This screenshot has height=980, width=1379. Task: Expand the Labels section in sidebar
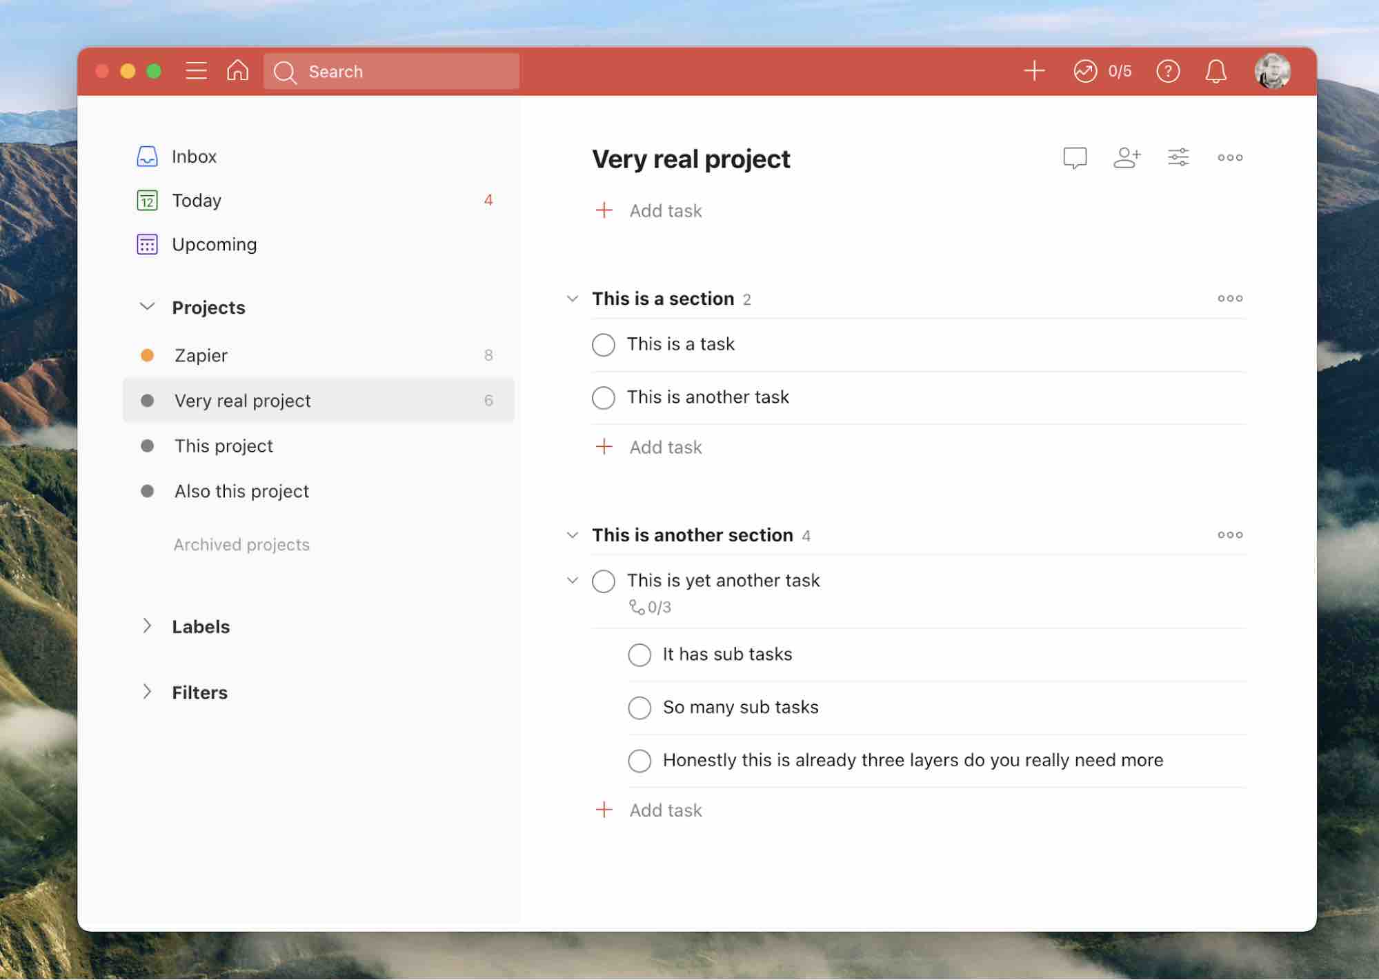coord(146,626)
